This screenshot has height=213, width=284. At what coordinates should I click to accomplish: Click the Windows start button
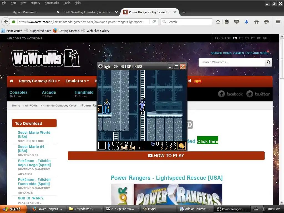tap(13, 209)
